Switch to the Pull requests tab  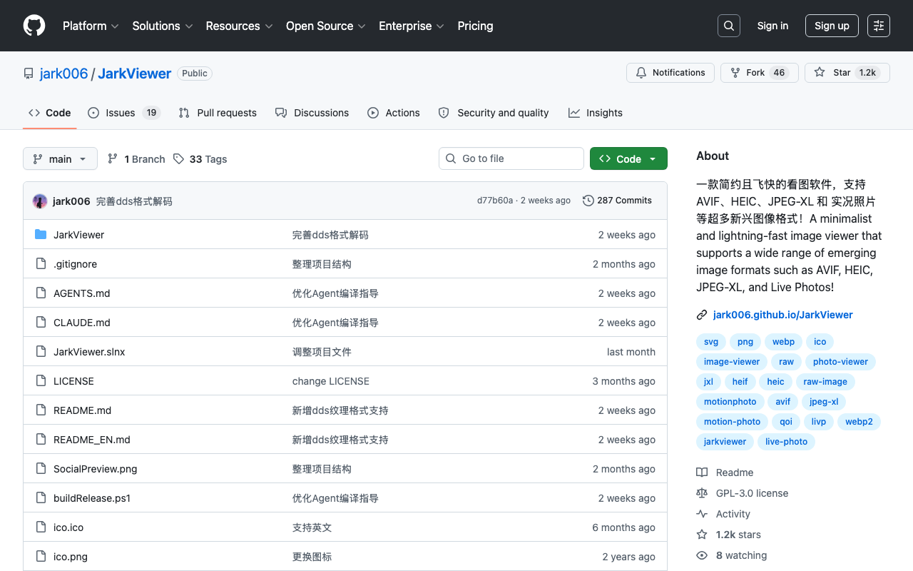[218, 113]
